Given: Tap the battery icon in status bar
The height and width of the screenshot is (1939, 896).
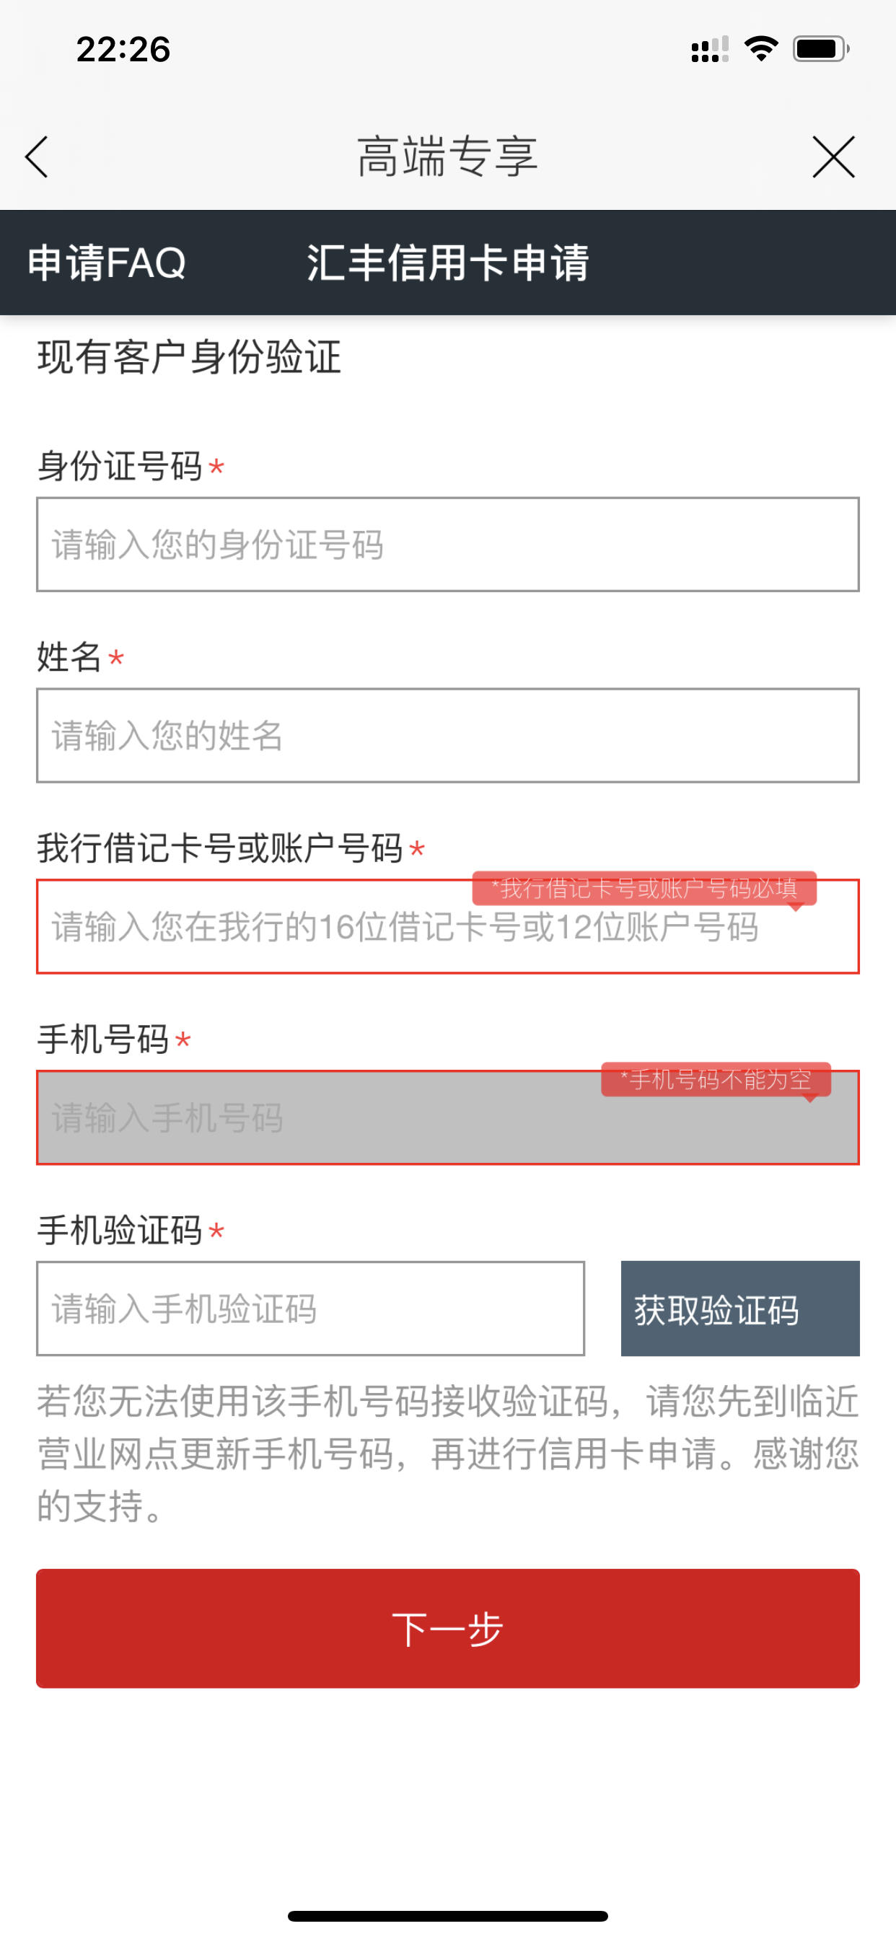Looking at the screenshot, I should (x=821, y=50).
